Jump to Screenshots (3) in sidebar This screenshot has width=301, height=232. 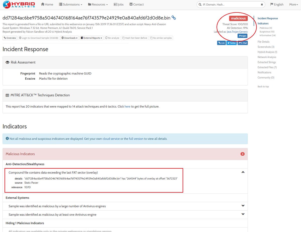tap(266, 47)
